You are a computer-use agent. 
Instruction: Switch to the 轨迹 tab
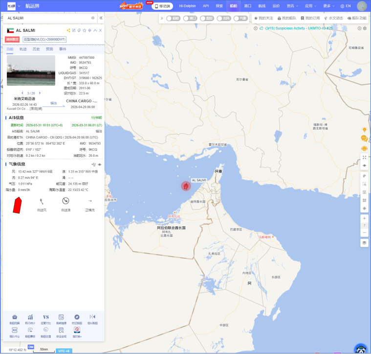[x=23, y=49]
